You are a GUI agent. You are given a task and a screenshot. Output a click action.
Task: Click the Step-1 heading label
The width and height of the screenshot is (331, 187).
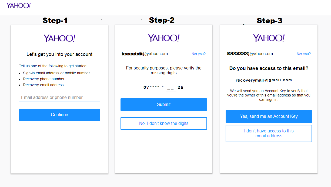[55, 20]
